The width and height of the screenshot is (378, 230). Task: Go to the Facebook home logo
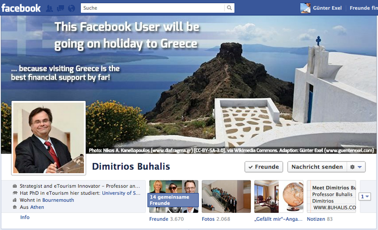(21, 8)
